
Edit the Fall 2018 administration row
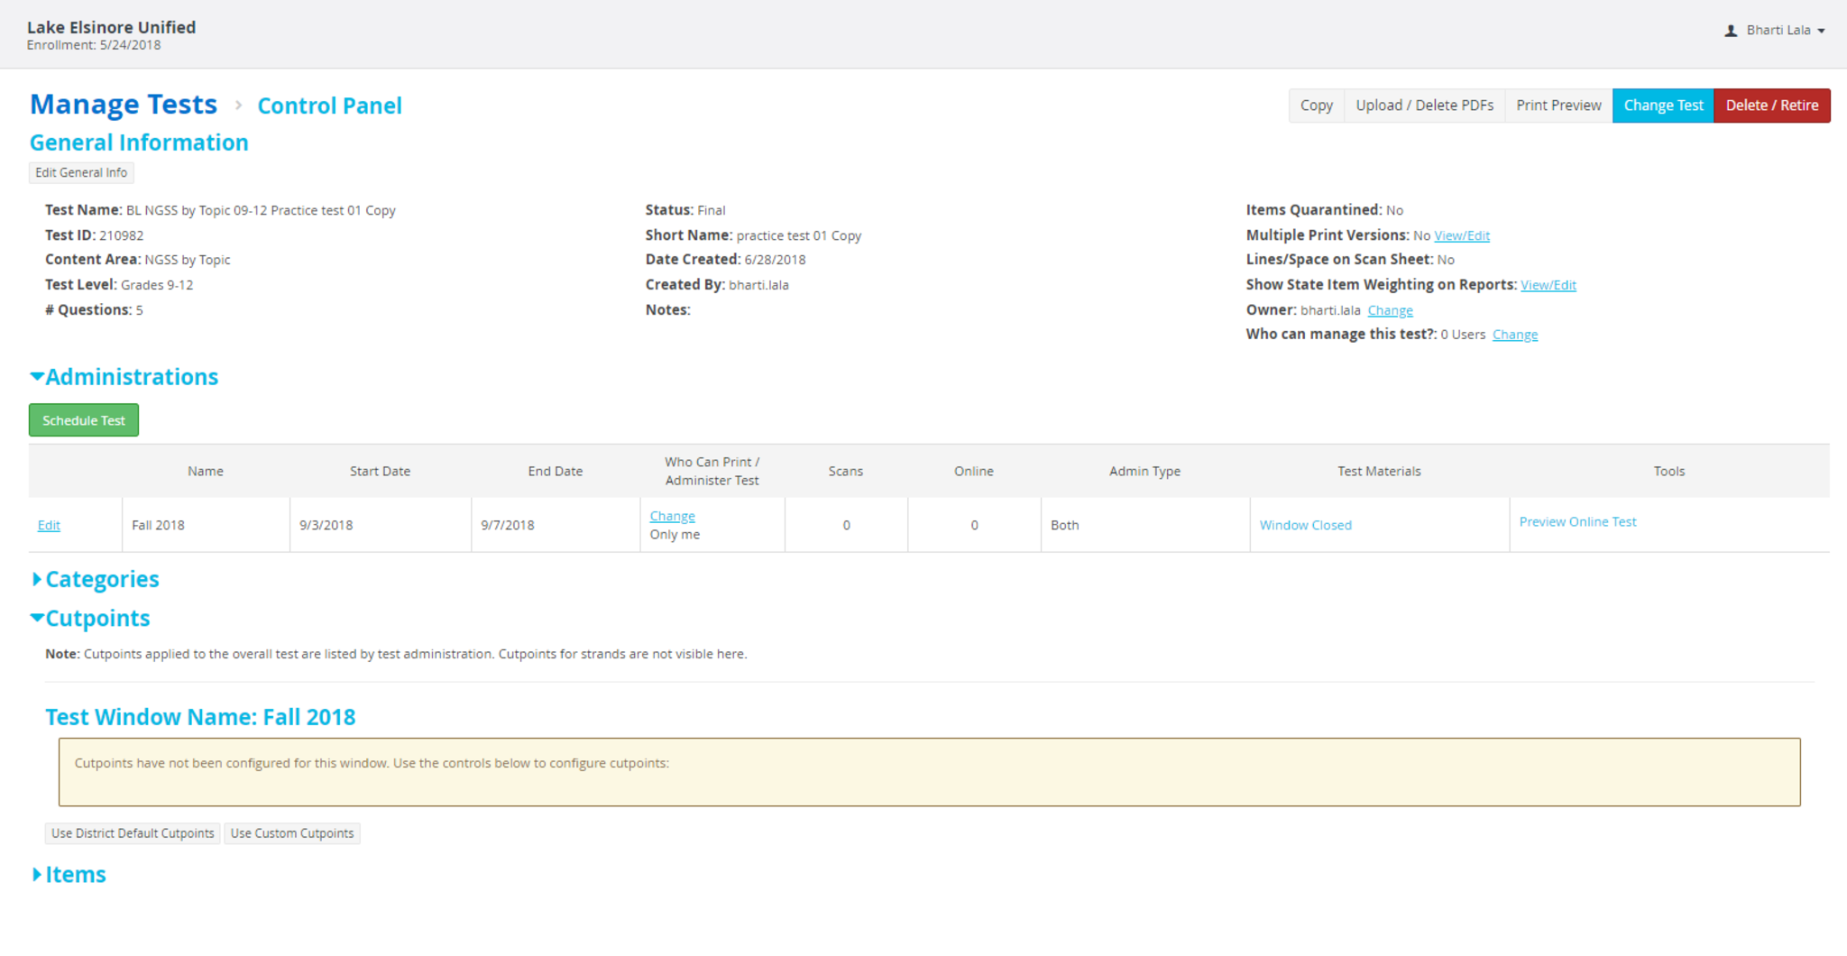pos(49,526)
